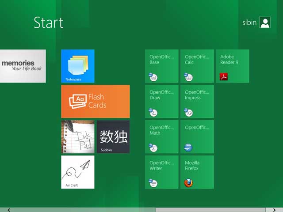Open memories Your Life Book tile
Image resolution: width=283 pixels, height=212 pixels.
pyautogui.click(x=23, y=66)
